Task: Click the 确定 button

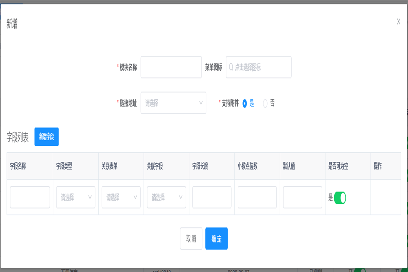Action: pos(217,239)
